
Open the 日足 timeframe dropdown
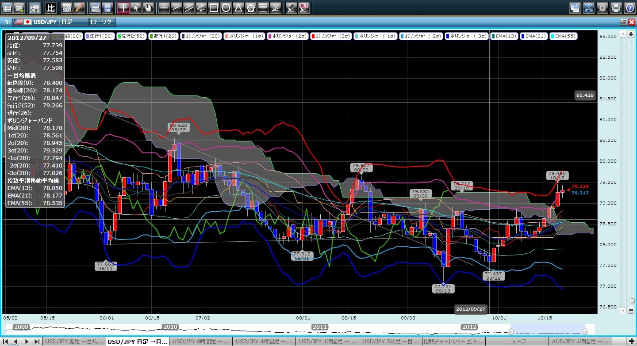pos(73,22)
